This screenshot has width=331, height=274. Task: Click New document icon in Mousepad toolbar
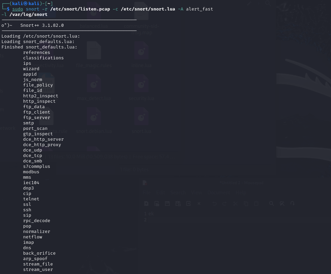(146, 203)
